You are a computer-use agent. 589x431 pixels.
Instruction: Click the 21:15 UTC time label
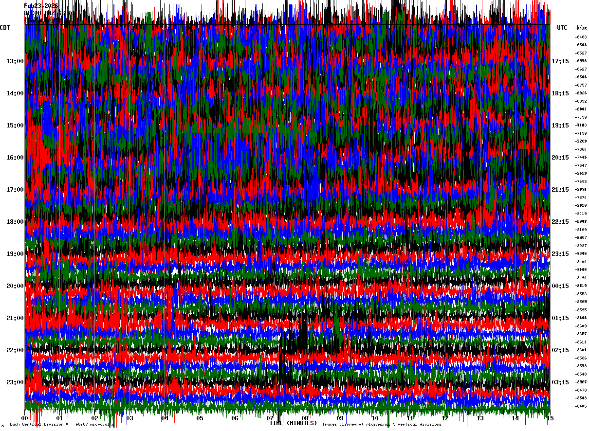click(560, 190)
